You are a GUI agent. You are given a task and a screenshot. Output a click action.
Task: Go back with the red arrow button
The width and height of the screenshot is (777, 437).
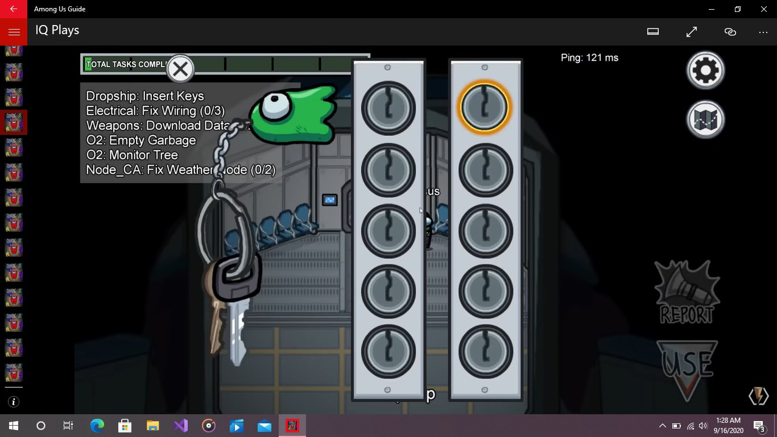click(x=14, y=9)
